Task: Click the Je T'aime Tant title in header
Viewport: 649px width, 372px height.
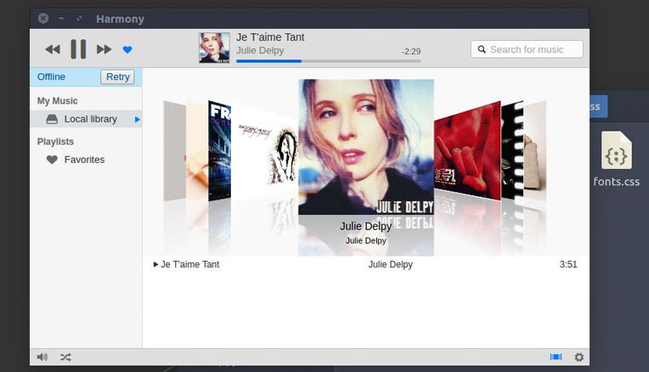Action: point(270,37)
